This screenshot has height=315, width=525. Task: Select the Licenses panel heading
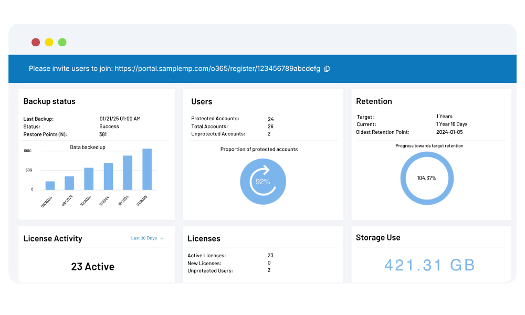(x=204, y=238)
